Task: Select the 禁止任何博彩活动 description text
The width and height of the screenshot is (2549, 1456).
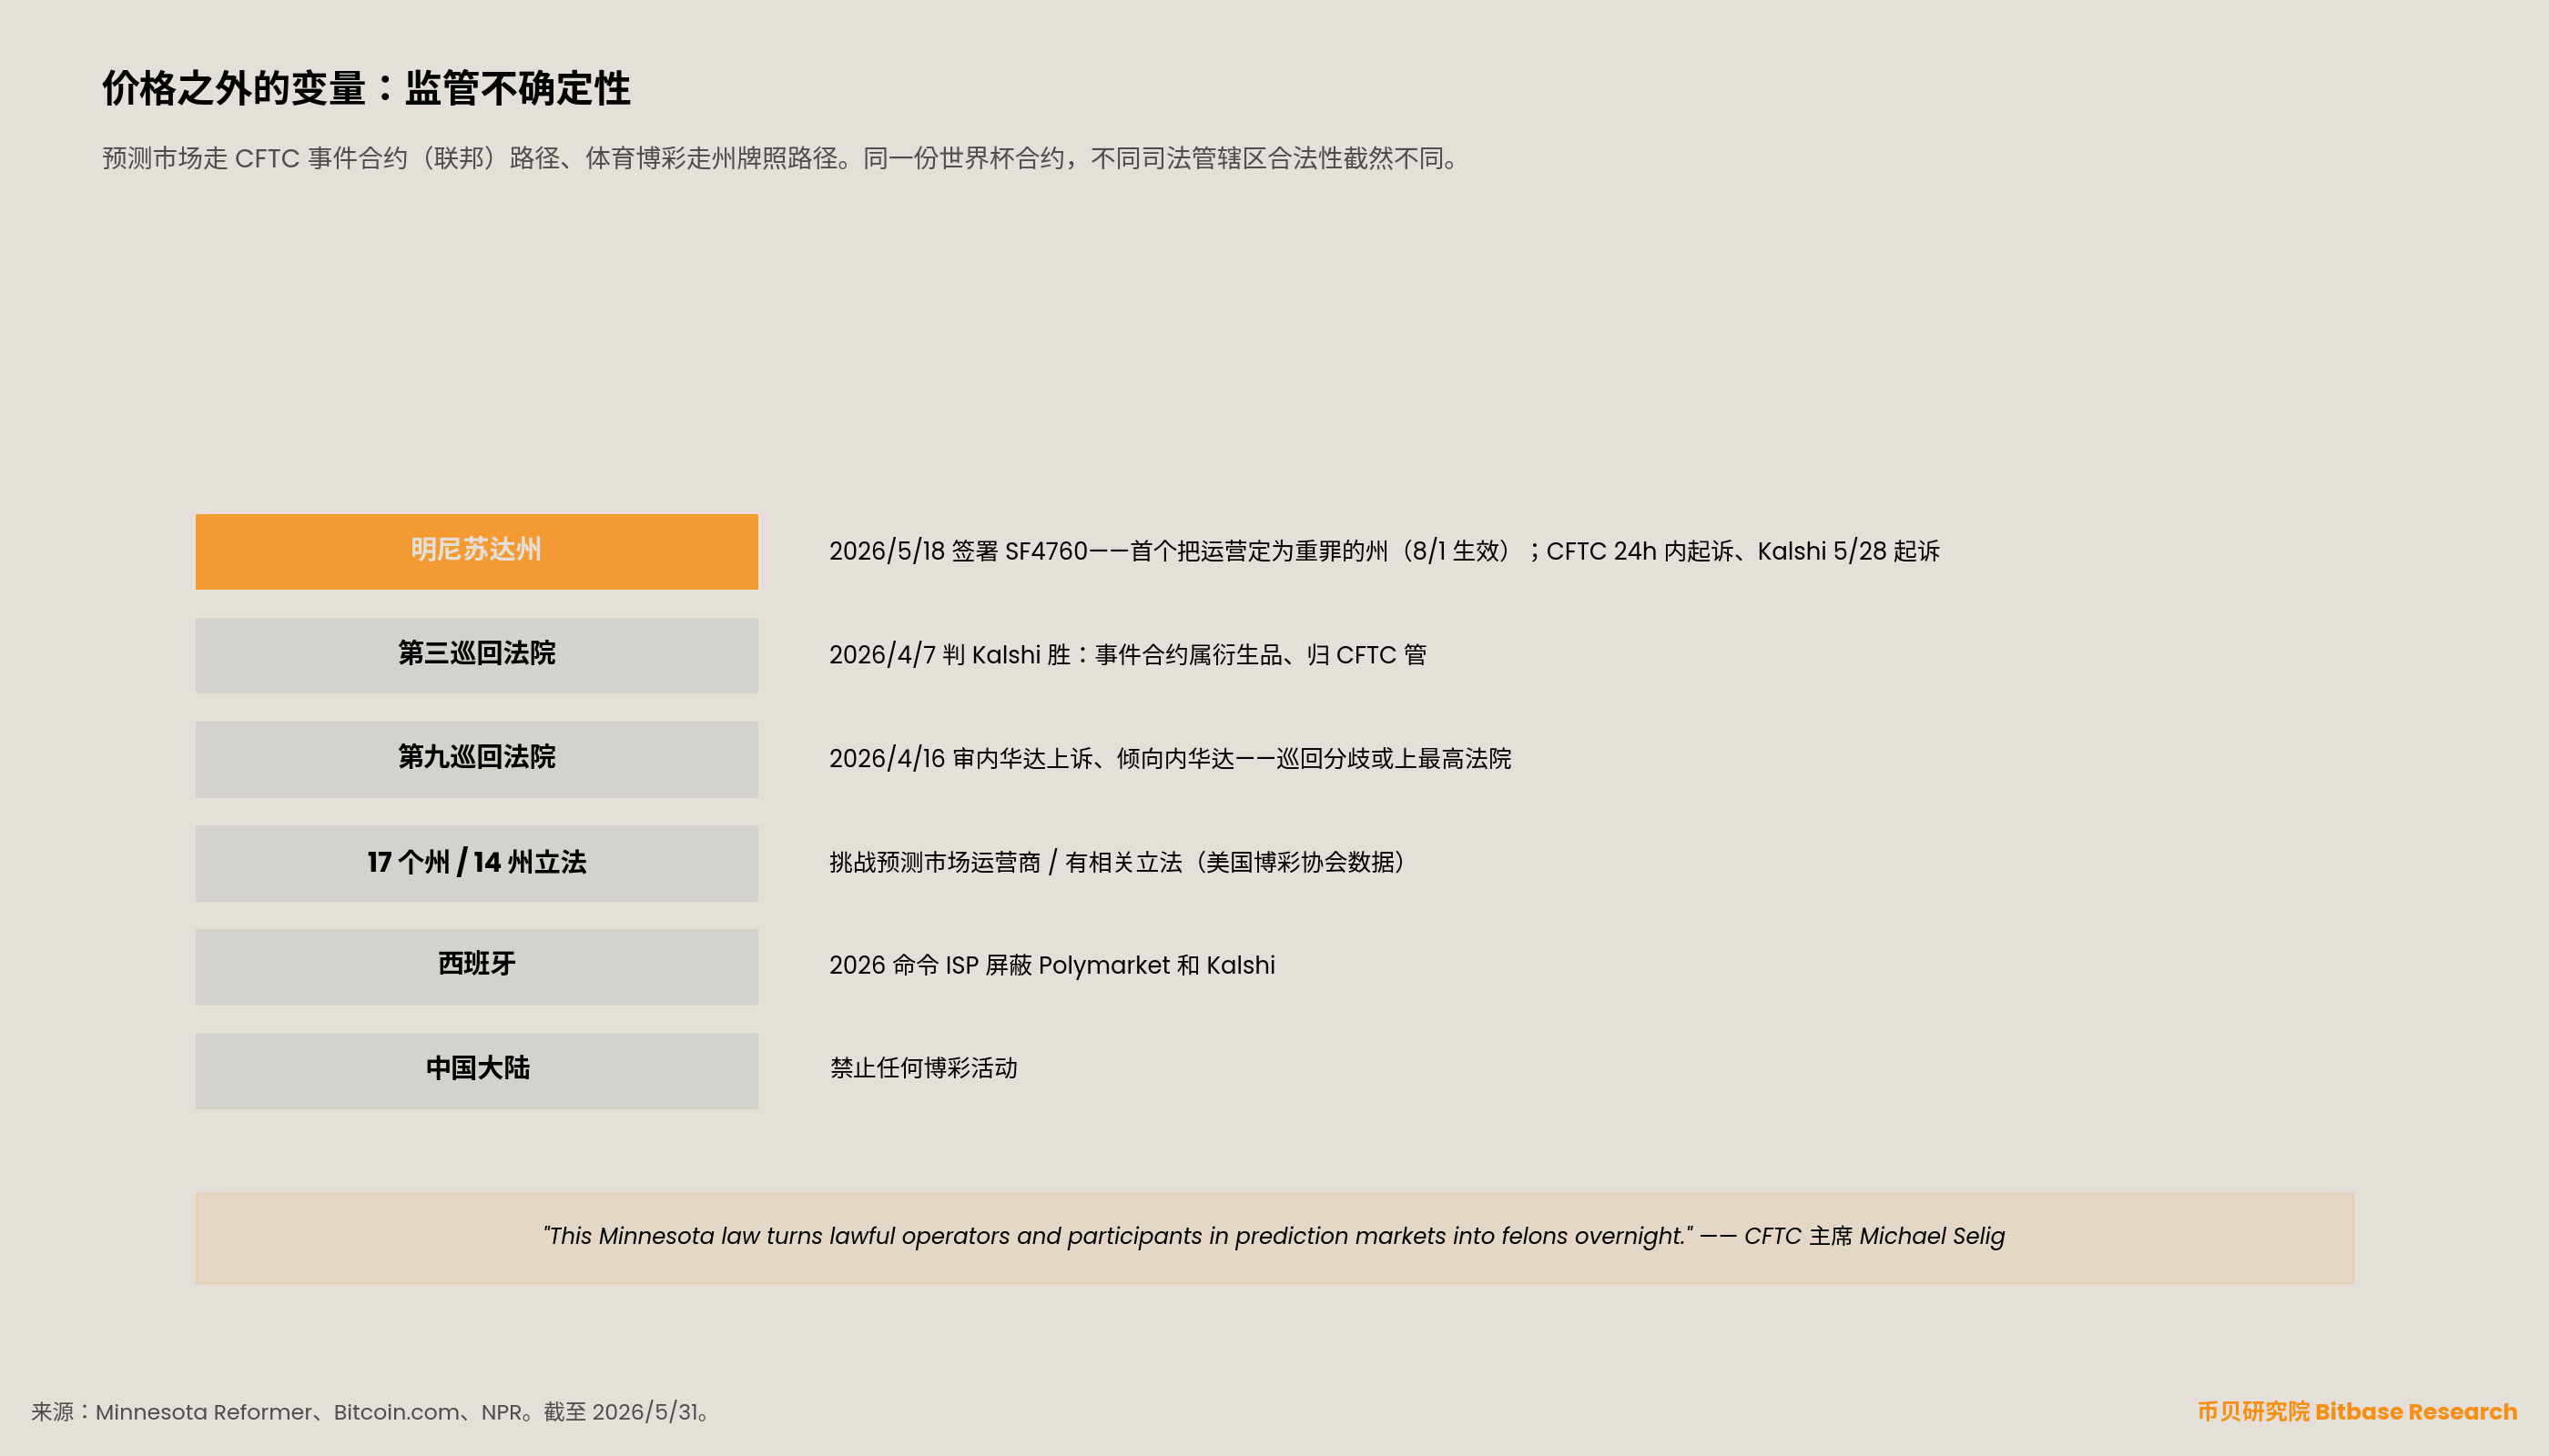Action: (x=923, y=1068)
